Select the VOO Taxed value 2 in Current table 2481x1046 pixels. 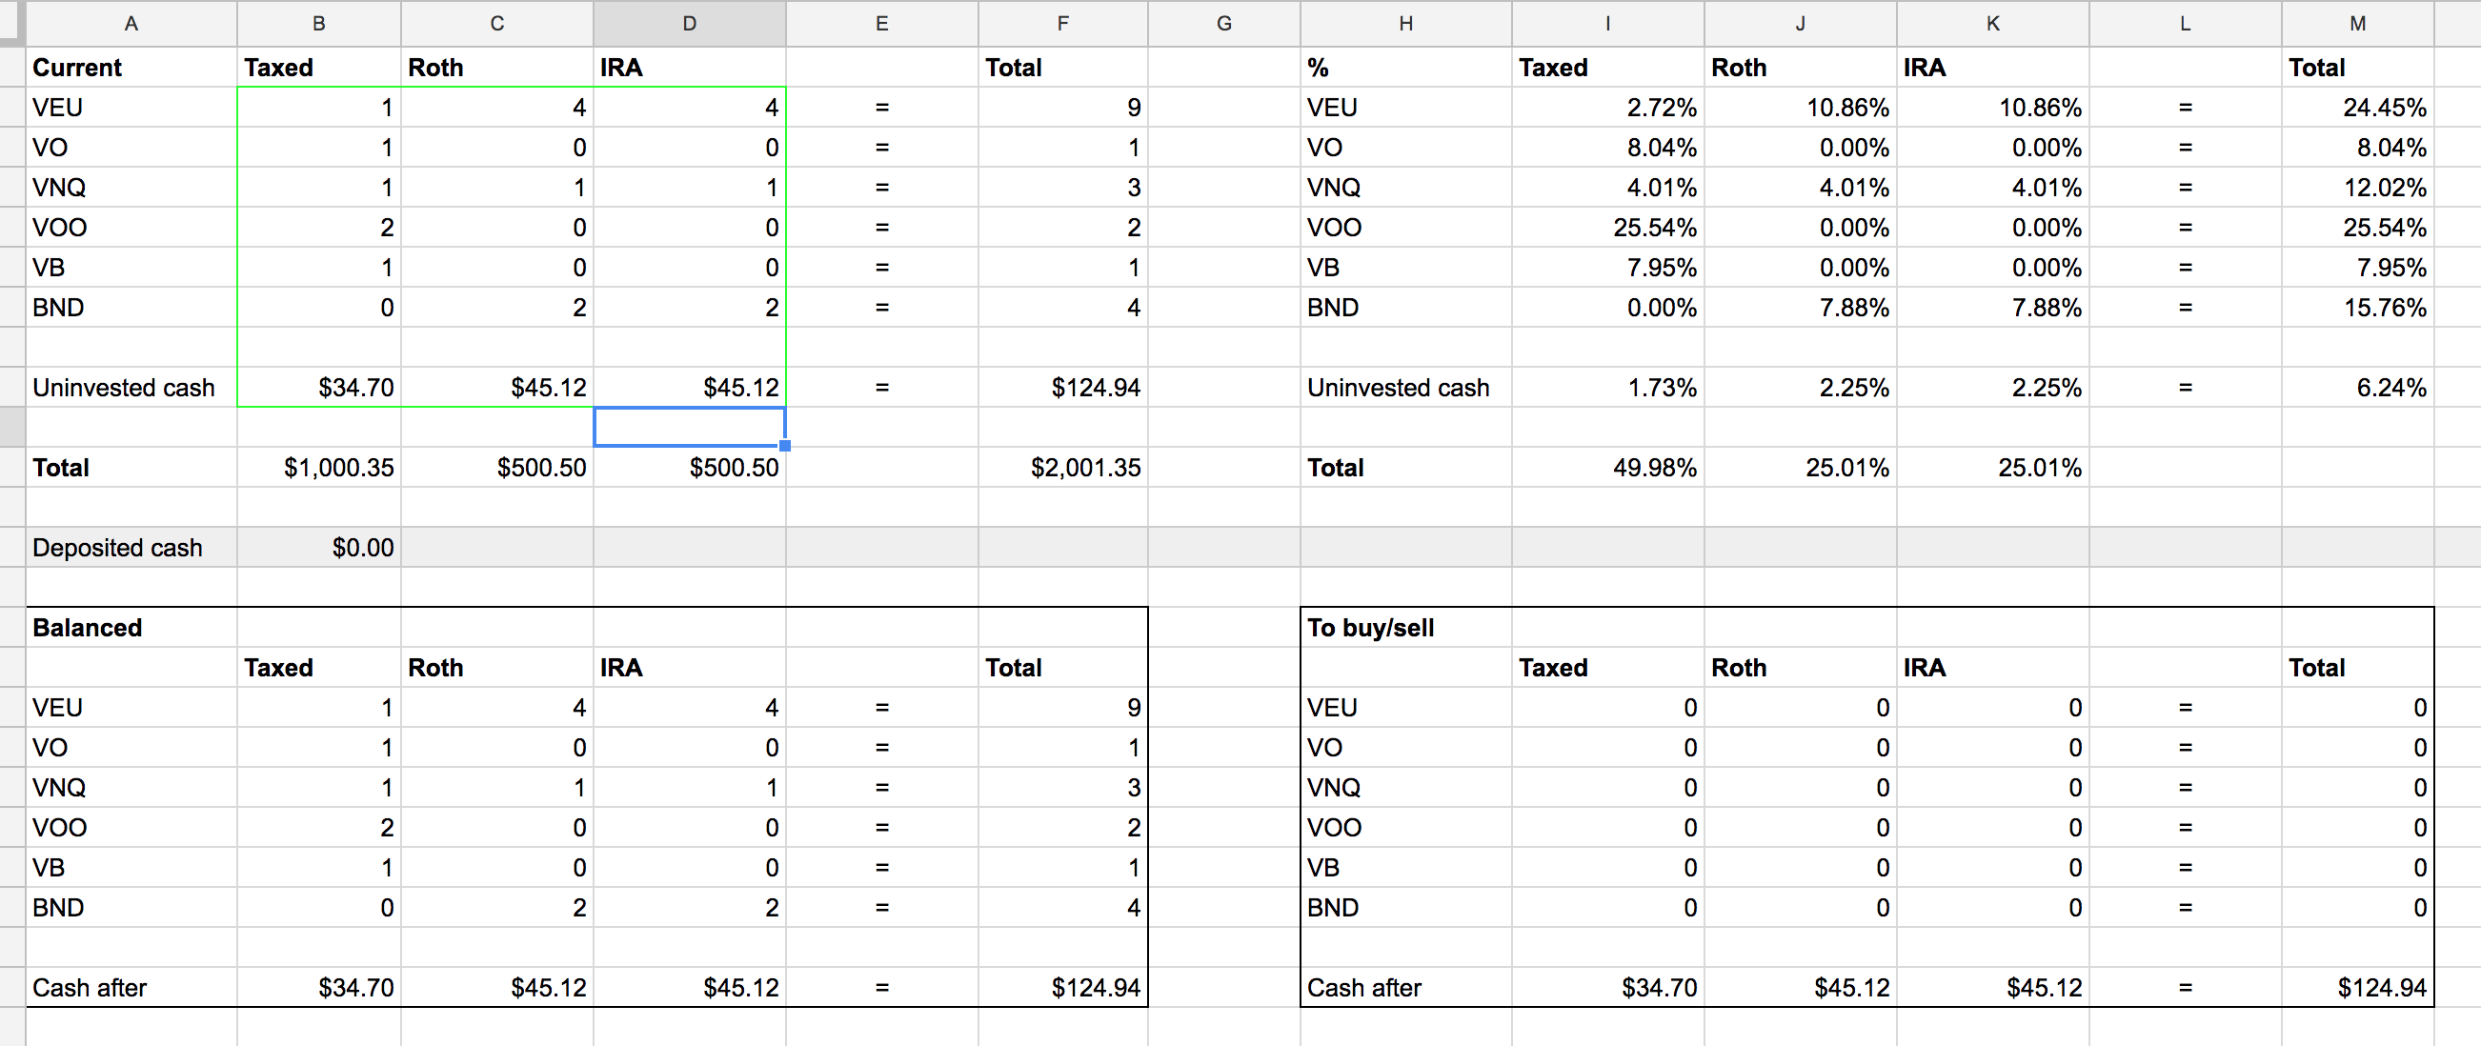tap(319, 228)
